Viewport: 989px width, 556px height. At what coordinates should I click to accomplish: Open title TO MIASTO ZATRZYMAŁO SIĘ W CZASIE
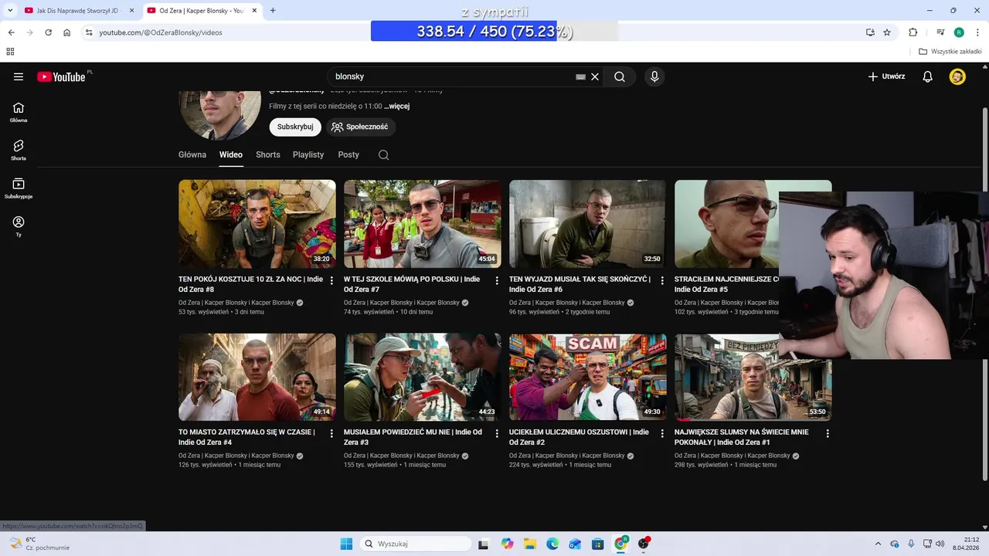(x=246, y=437)
